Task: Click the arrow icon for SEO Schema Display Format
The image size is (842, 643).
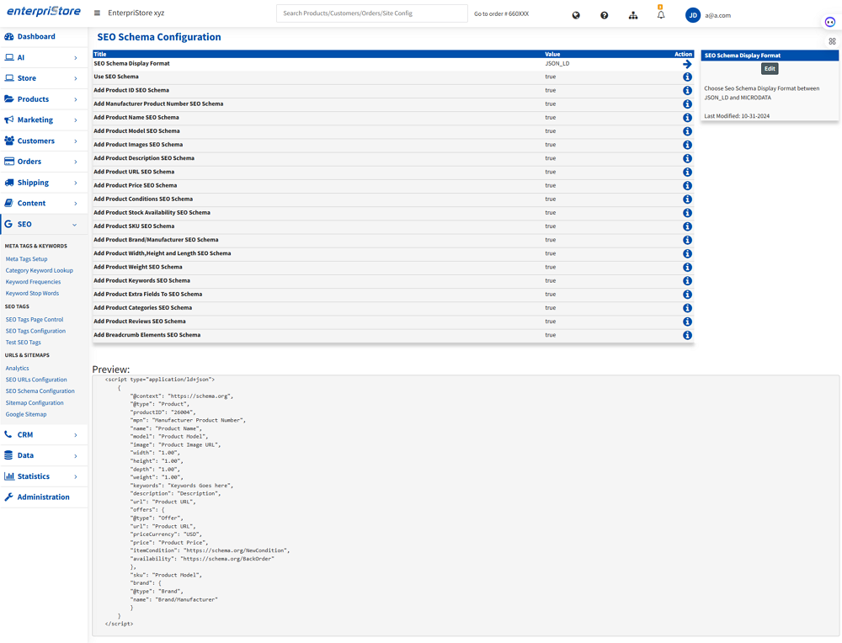Action: click(687, 64)
